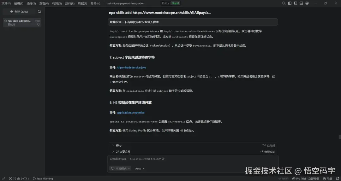341x181 pixels.
Task: Focus the Quest prompt input field
Action: click(x=193, y=159)
